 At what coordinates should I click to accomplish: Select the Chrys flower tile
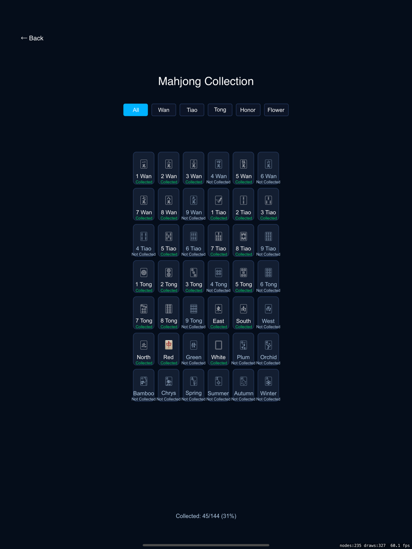point(169,386)
